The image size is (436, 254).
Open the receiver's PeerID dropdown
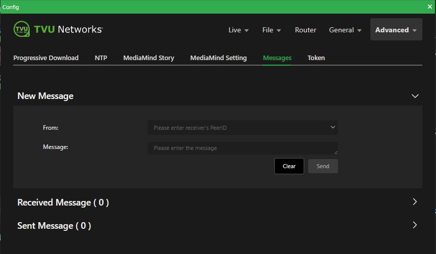(x=243, y=128)
